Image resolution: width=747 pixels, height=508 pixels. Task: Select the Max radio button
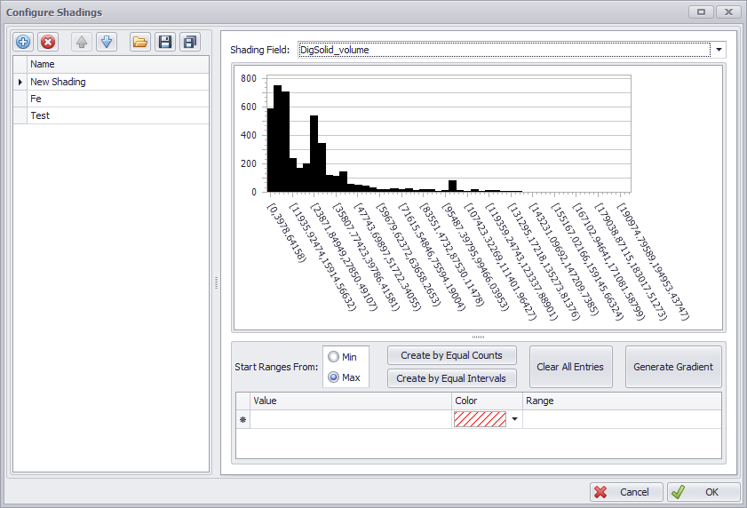click(333, 377)
